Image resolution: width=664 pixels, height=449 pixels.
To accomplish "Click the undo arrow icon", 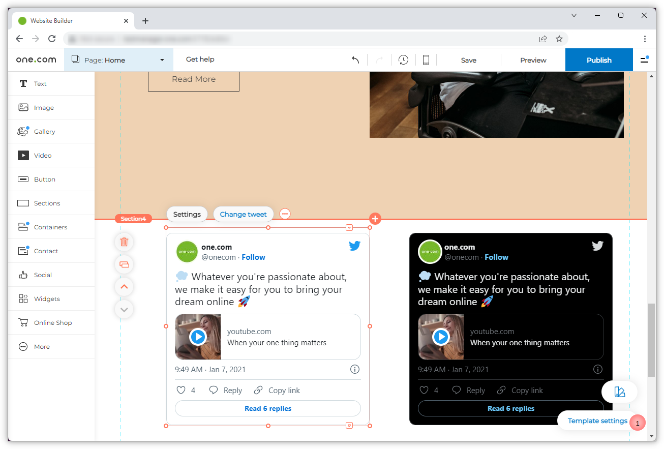I will pos(355,60).
